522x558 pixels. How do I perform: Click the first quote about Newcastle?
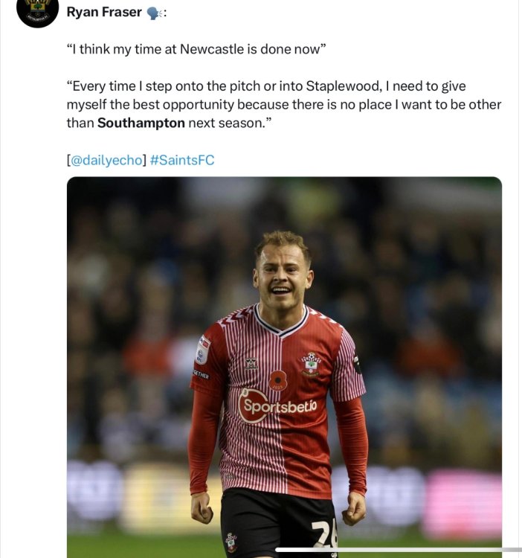click(196, 50)
